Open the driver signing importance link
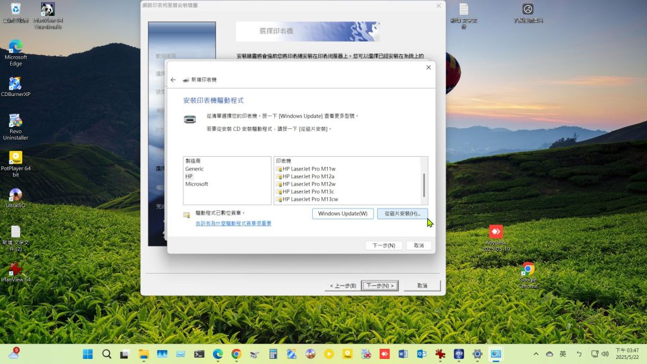Image resolution: width=647 pixels, height=364 pixels. click(233, 223)
